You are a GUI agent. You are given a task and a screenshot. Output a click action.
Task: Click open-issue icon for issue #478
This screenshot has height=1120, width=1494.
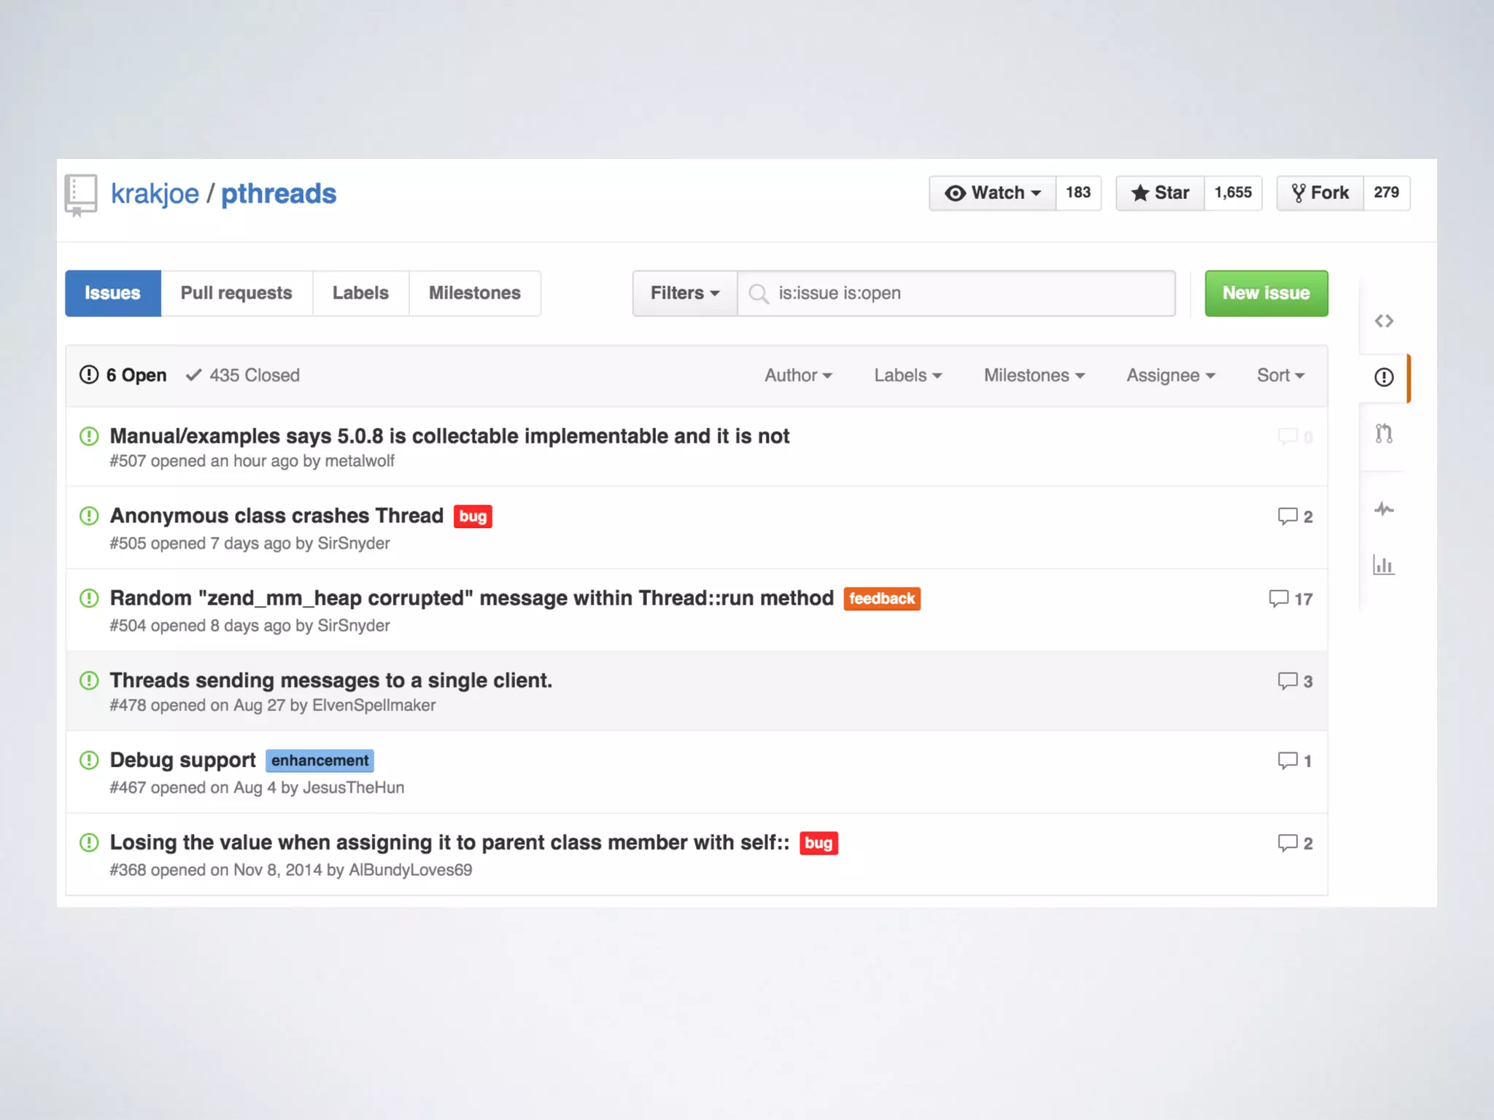[89, 681]
